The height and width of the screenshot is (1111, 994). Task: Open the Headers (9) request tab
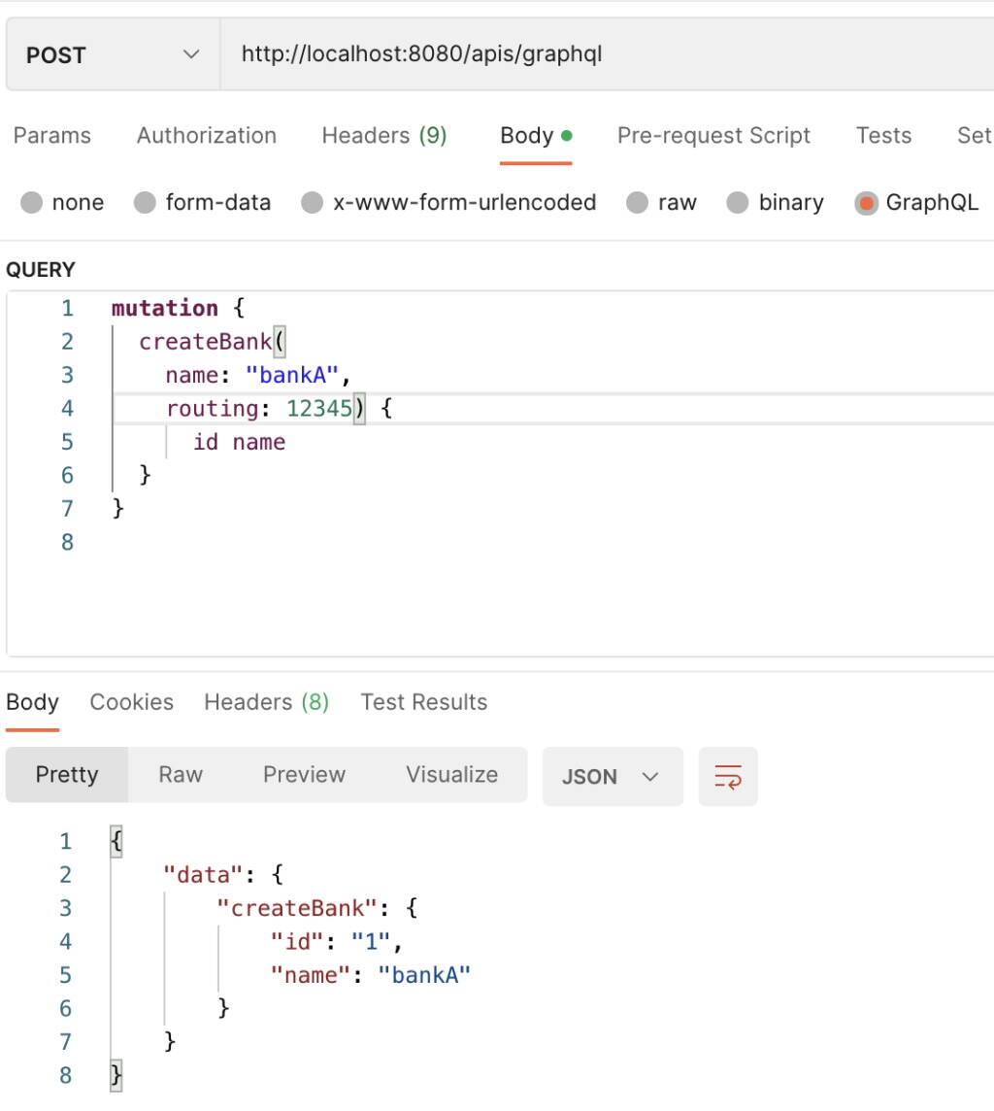(x=383, y=135)
